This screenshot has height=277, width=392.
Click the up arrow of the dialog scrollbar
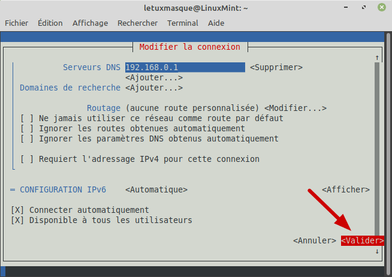(377, 58)
